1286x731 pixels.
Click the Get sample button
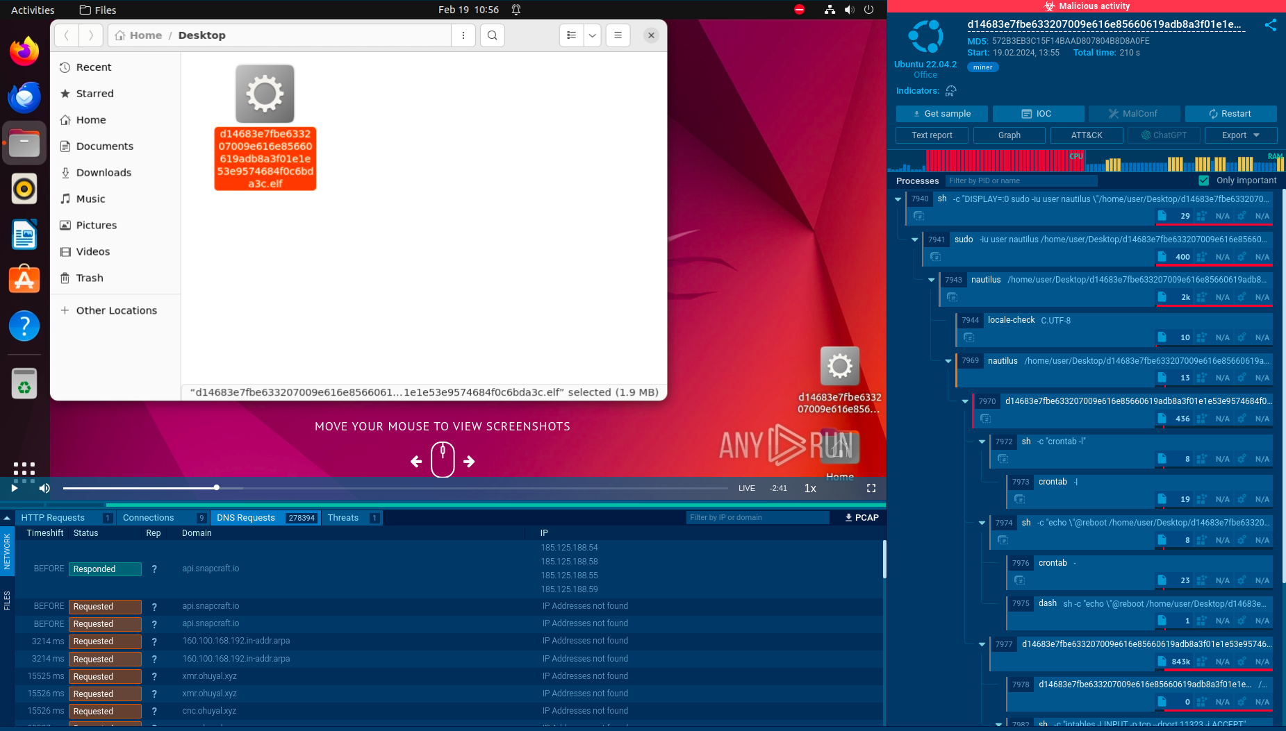[x=942, y=114]
